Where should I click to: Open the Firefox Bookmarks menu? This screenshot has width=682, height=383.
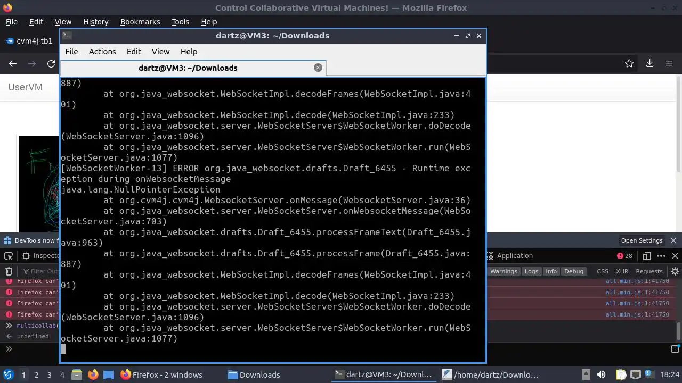[140, 22]
